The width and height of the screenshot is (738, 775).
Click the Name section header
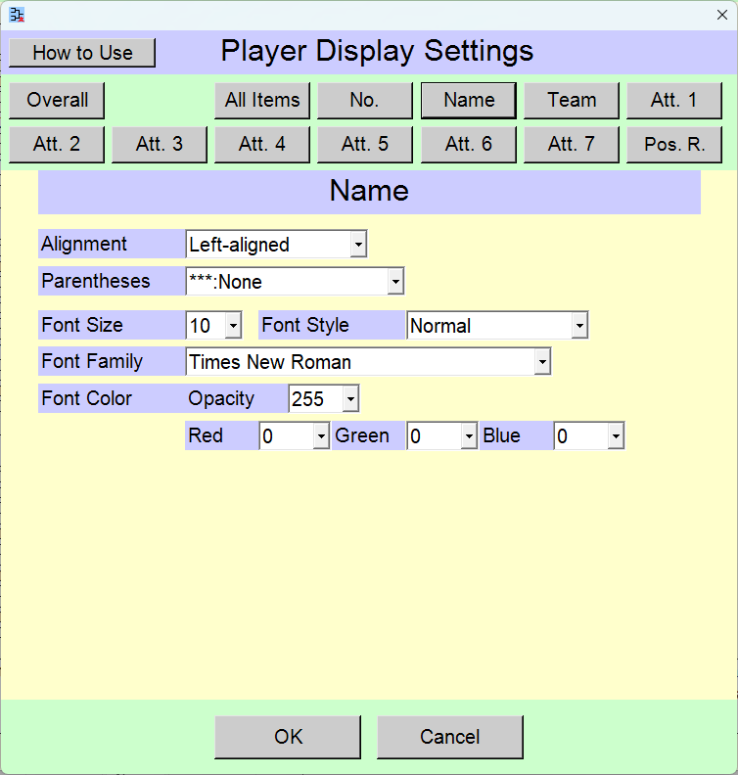(x=369, y=192)
